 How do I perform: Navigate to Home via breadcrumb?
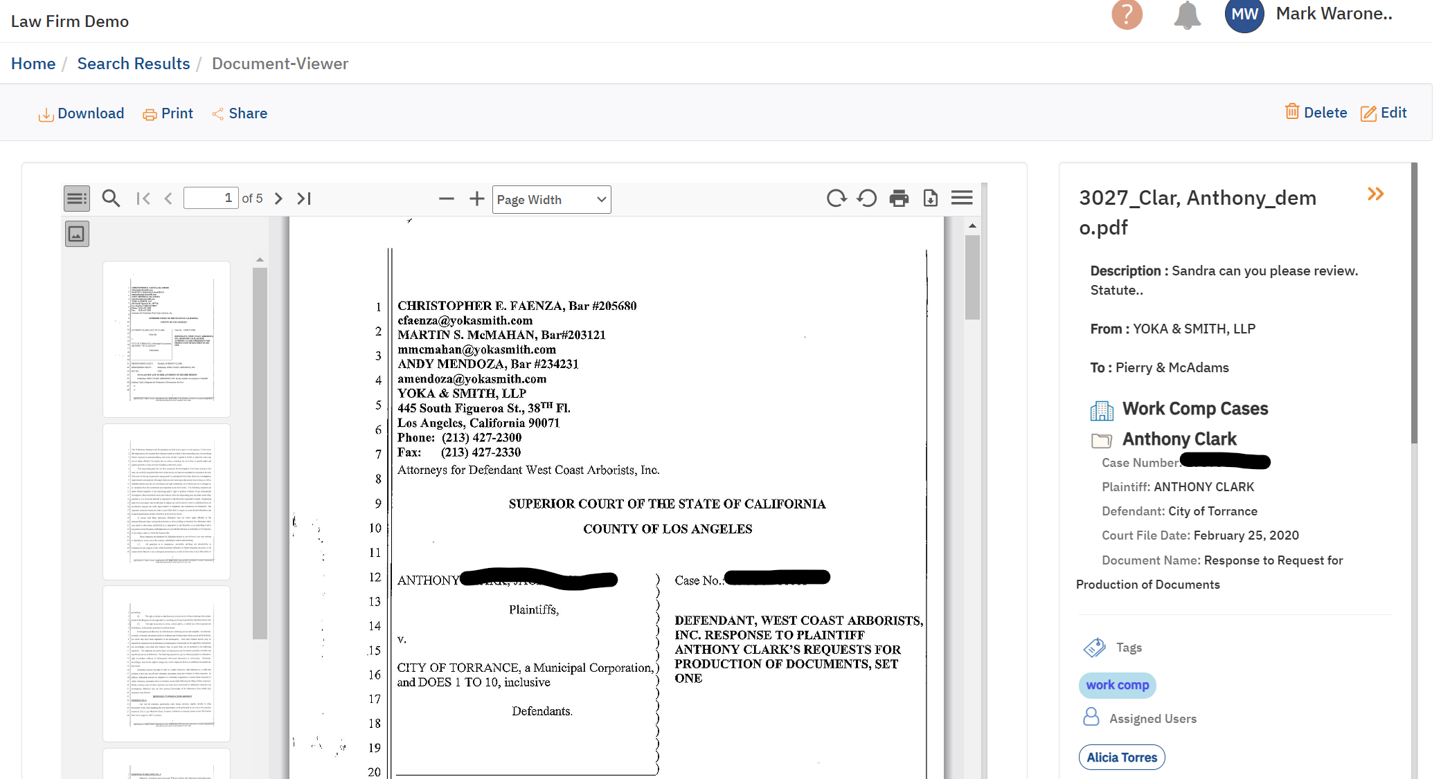tap(33, 63)
